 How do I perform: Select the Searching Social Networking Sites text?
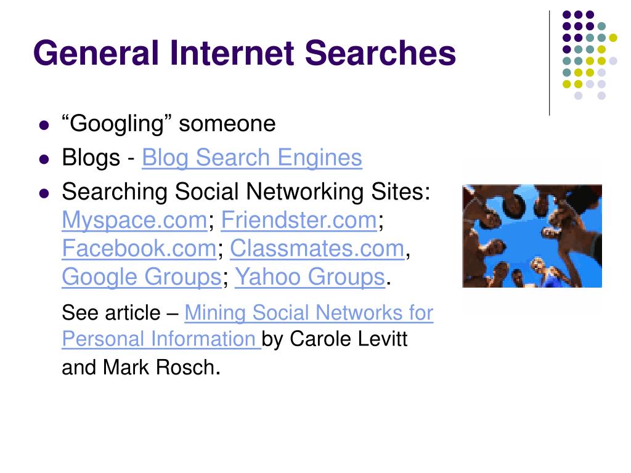click(246, 192)
